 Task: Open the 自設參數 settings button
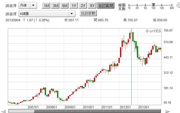coord(88,13)
